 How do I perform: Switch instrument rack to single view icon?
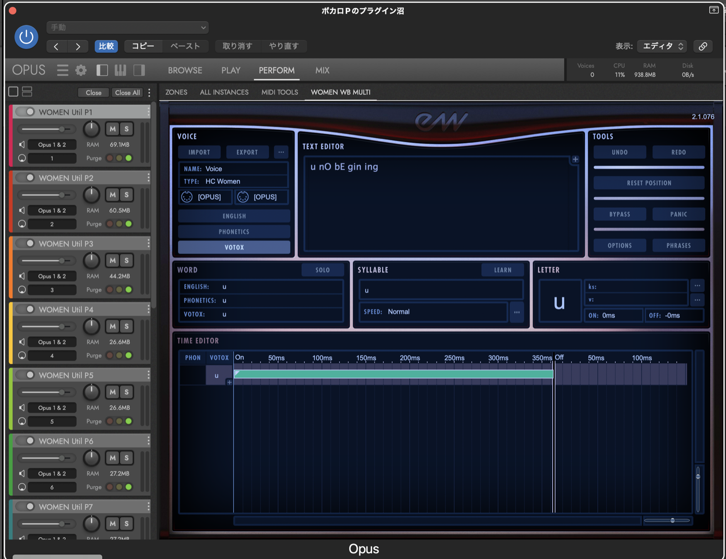pos(14,92)
